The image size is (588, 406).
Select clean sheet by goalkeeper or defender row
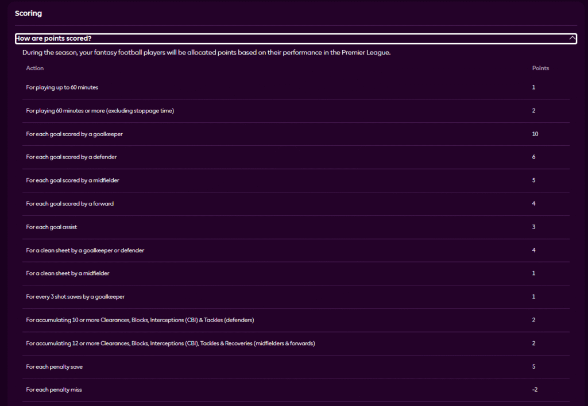(x=85, y=250)
